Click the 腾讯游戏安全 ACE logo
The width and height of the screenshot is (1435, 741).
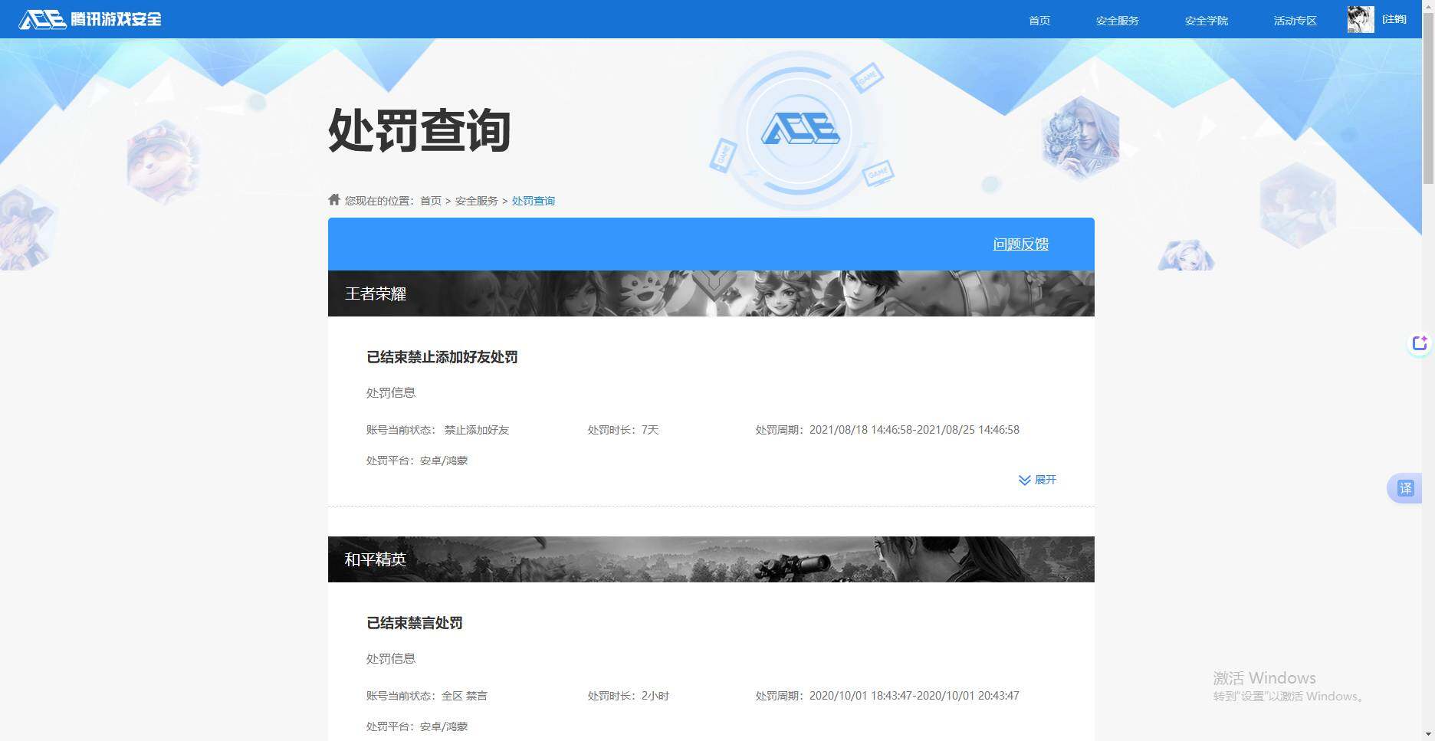pos(88,19)
